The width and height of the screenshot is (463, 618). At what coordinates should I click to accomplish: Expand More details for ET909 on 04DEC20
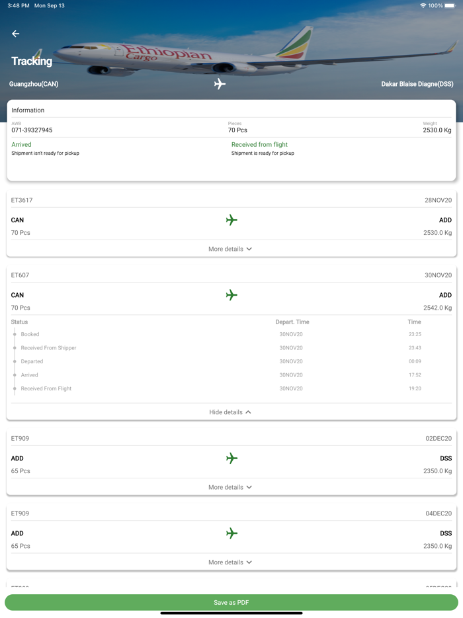[230, 562]
